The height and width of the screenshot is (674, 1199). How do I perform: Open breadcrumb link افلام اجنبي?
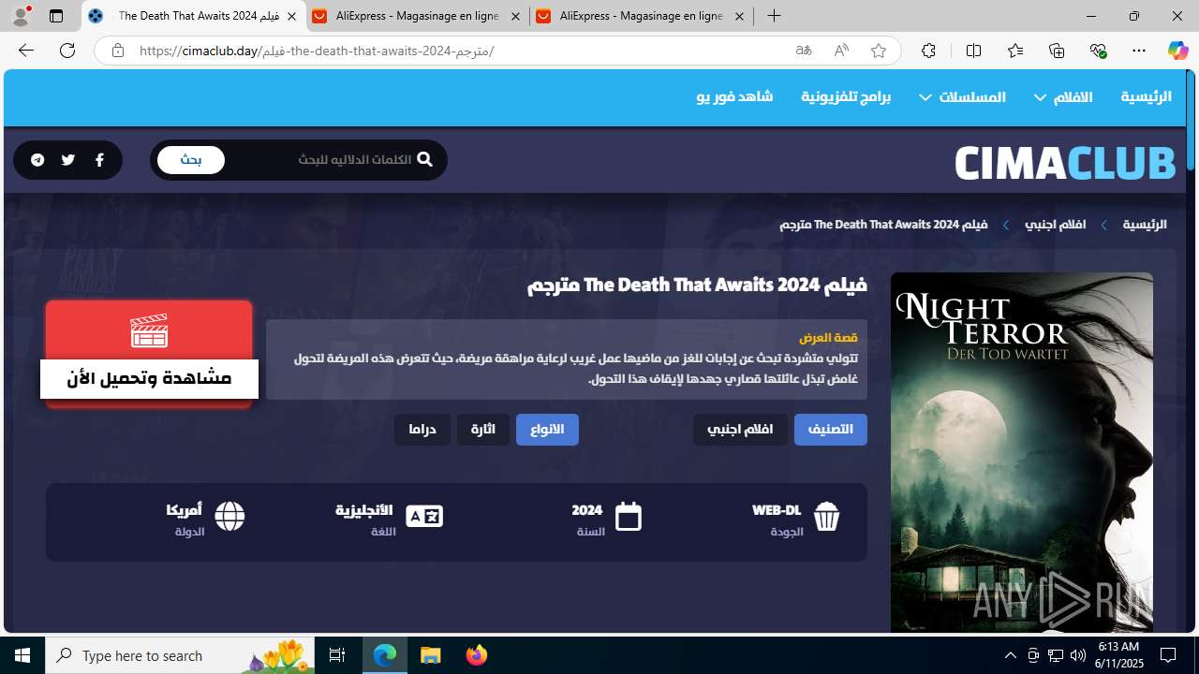[1055, 225]
